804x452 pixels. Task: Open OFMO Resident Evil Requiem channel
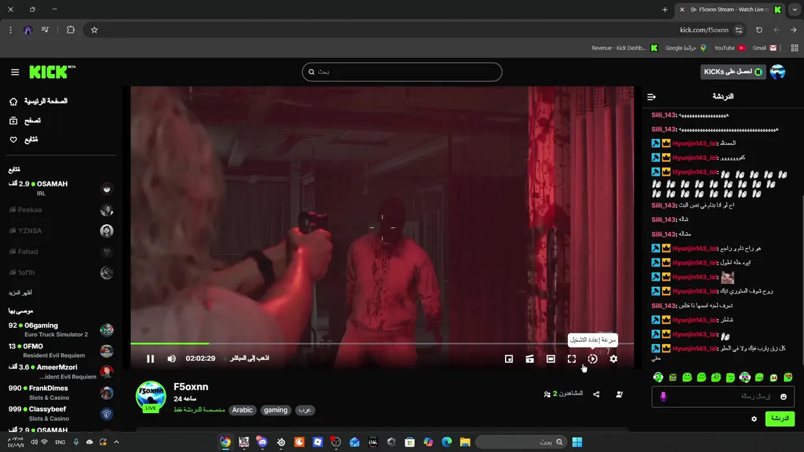click(60, 351)
